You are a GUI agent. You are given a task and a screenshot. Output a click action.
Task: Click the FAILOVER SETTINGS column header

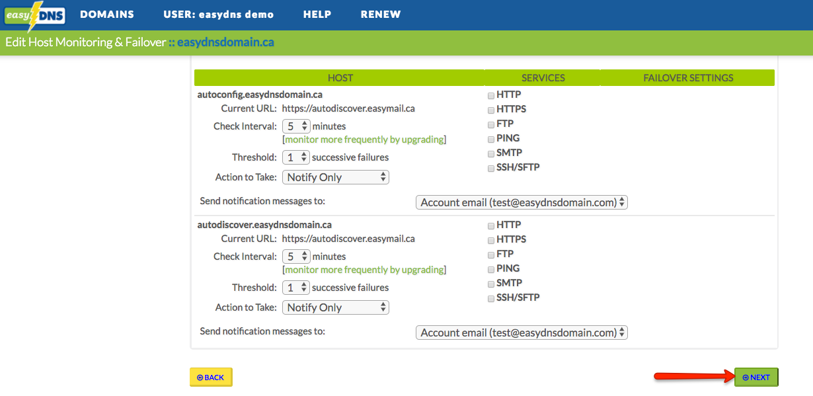[x=688, y=77]
